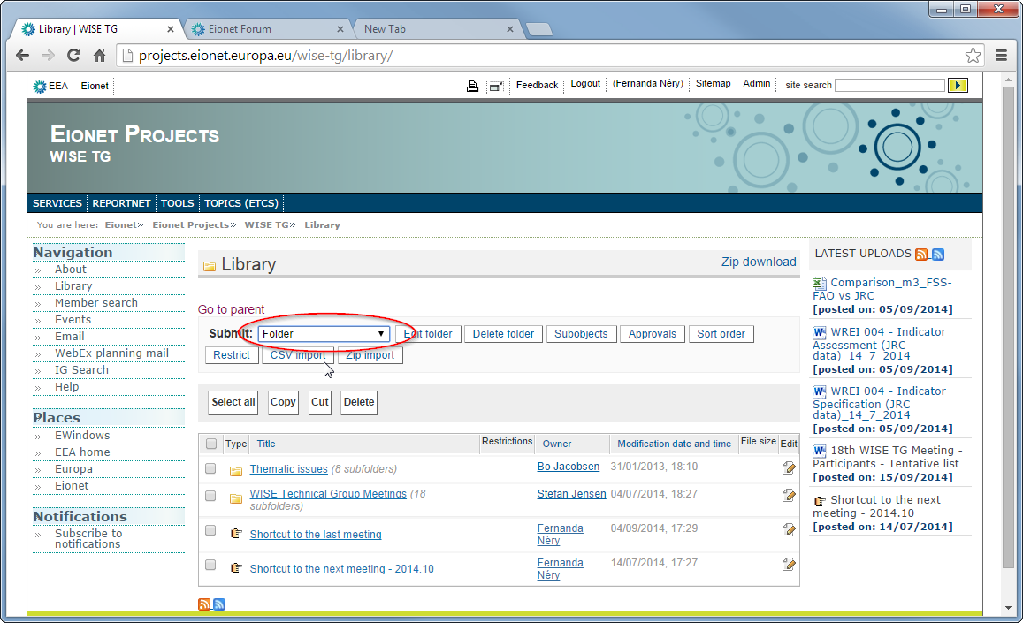Open Member search in Navigation
Viewport: 1023px width, 623px height.
tap(95, 303)
